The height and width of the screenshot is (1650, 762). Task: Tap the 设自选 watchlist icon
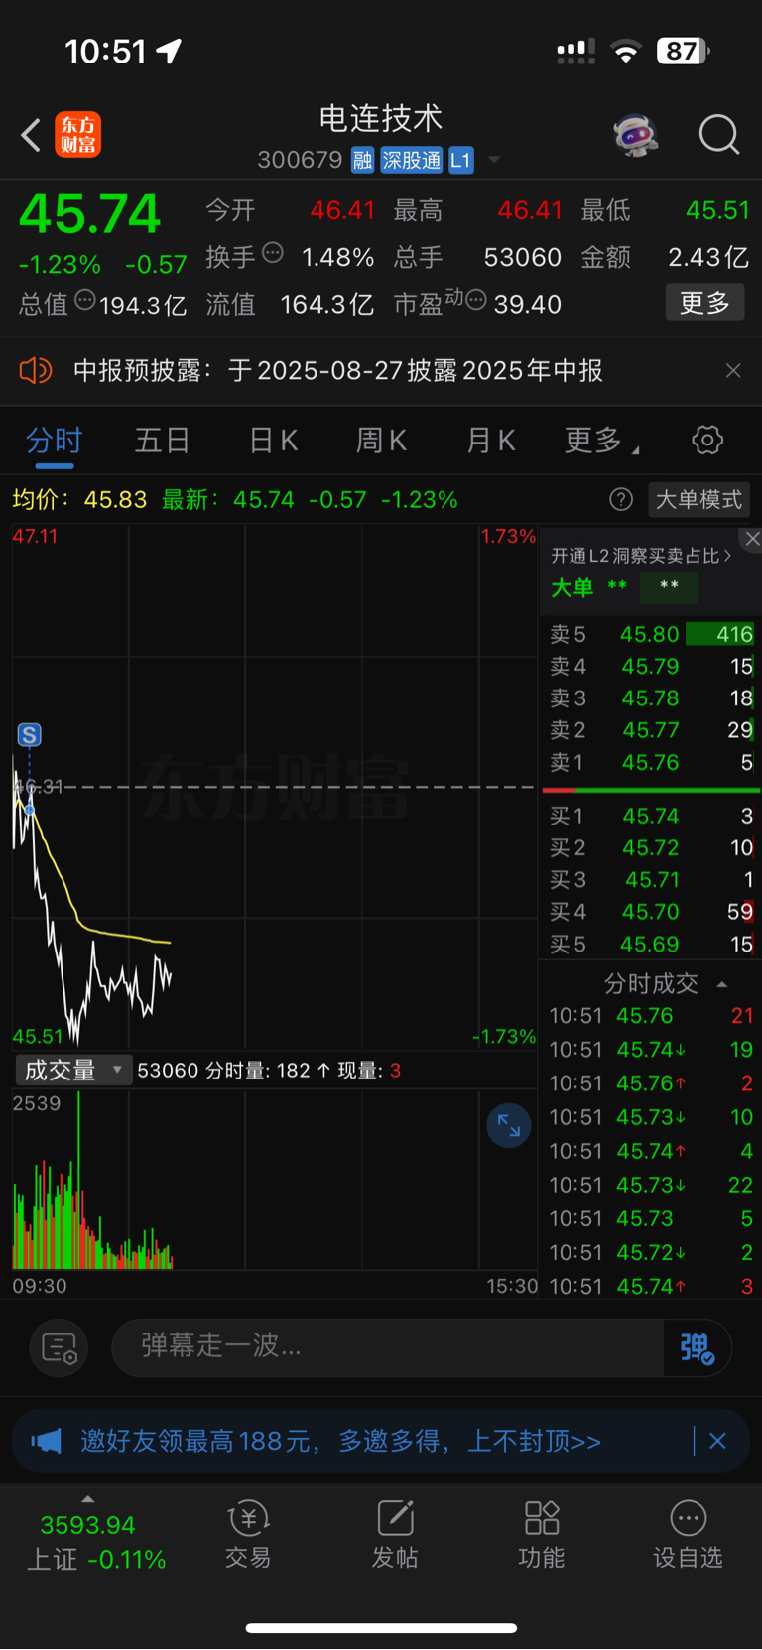click(x=688, y=1534)
